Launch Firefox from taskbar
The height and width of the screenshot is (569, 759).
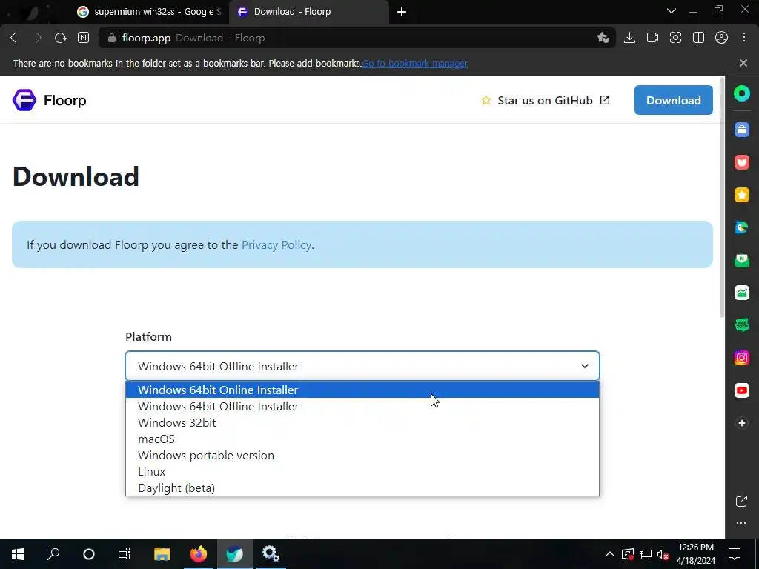click(x=198, y=554)
